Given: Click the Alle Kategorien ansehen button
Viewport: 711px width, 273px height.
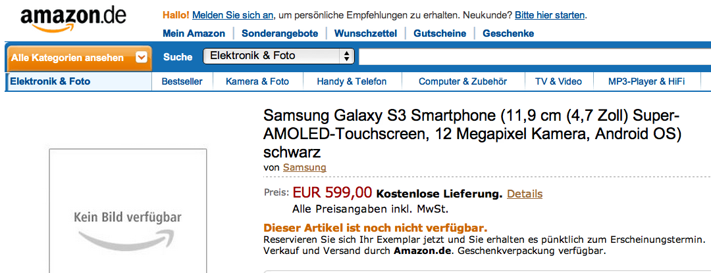Looking at the screenshot, I should (79, 58).
